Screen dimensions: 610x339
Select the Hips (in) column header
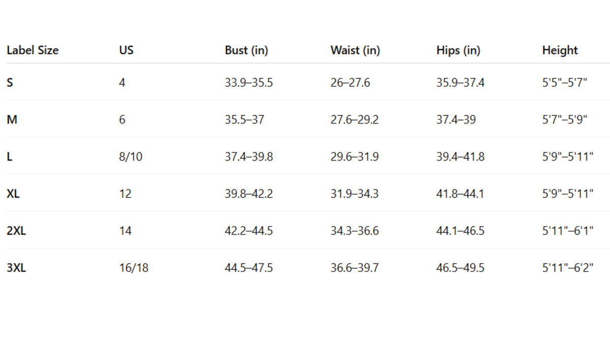coord(458,50)
